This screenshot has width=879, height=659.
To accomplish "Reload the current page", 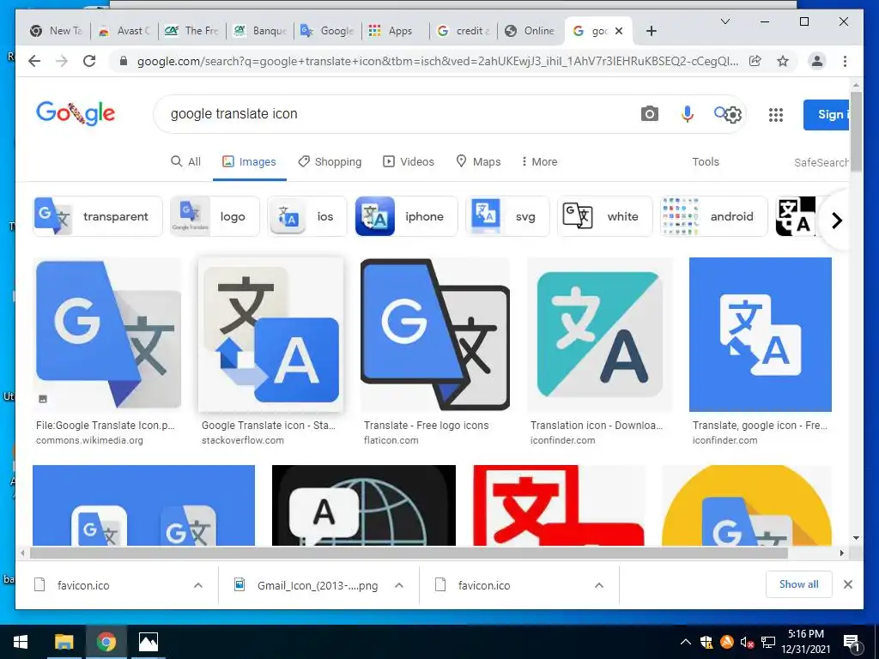I will (x=89, y=61).
